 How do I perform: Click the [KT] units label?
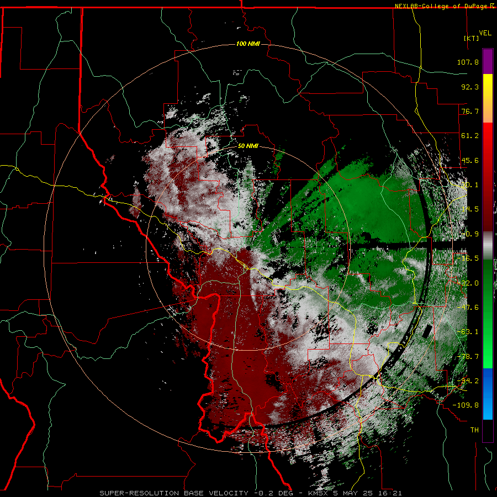coord(472,38)
